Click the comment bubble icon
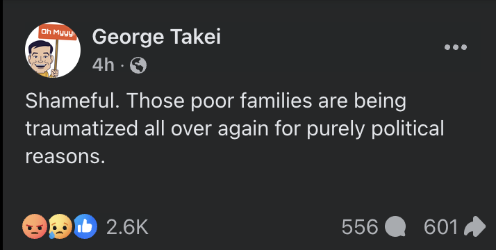This screenshot has width=496, height=250. point(395,227)
